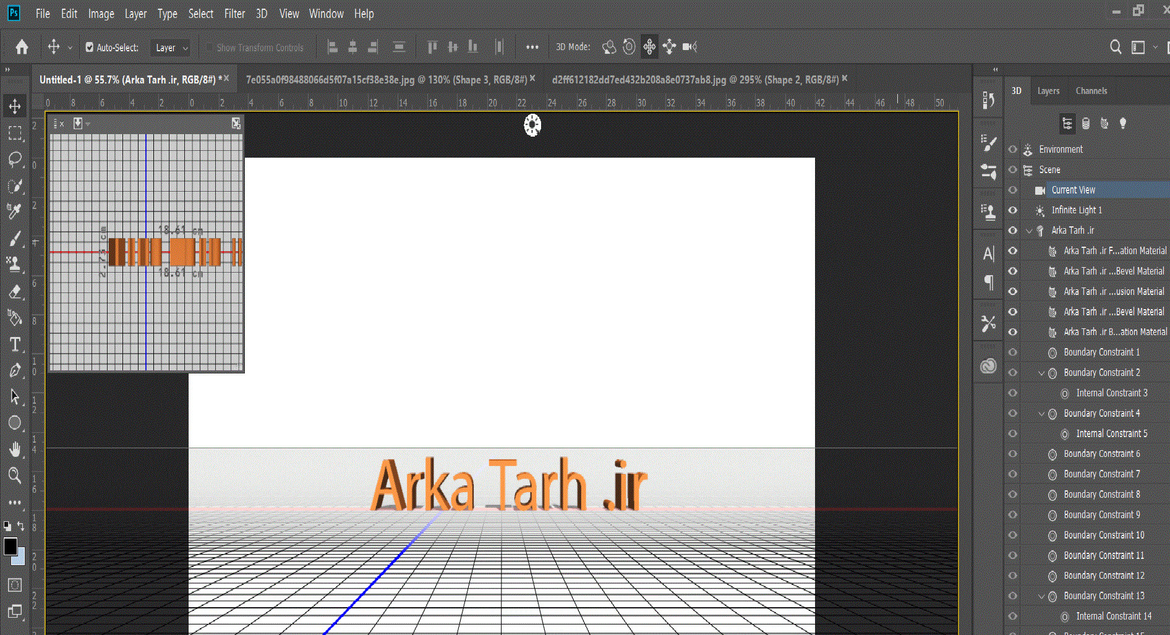Uncheck the Auto-Select checkbox
This screenshot has height=635, width=1170.
click(90, 48)
